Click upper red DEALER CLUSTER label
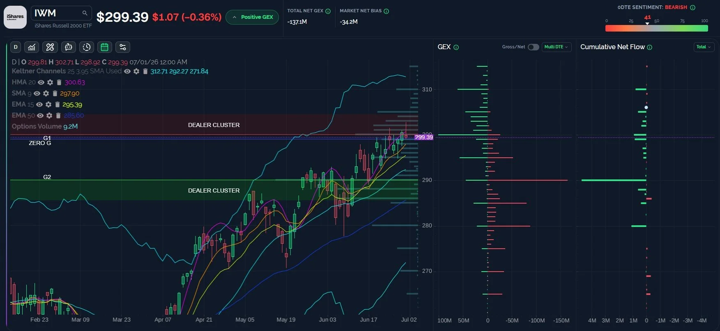Screen dimensions: 720x331 tap(214, 125)
